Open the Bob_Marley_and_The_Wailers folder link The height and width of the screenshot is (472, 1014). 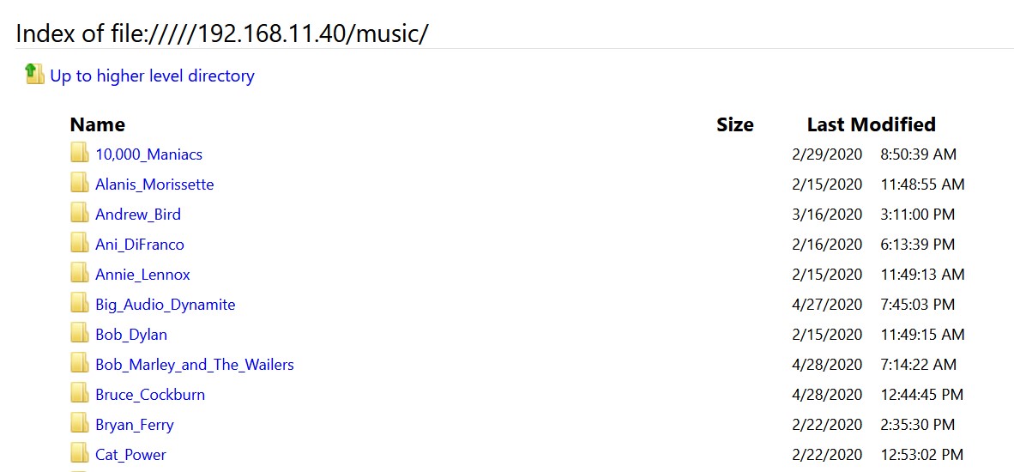click(x=195, y=365)
